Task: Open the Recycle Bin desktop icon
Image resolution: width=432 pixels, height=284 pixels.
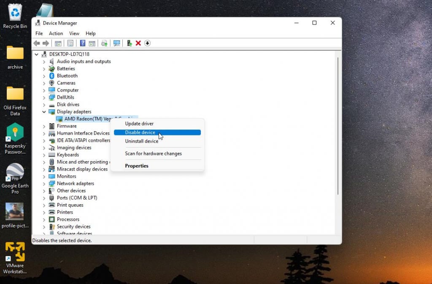Action: pos(15,16)
